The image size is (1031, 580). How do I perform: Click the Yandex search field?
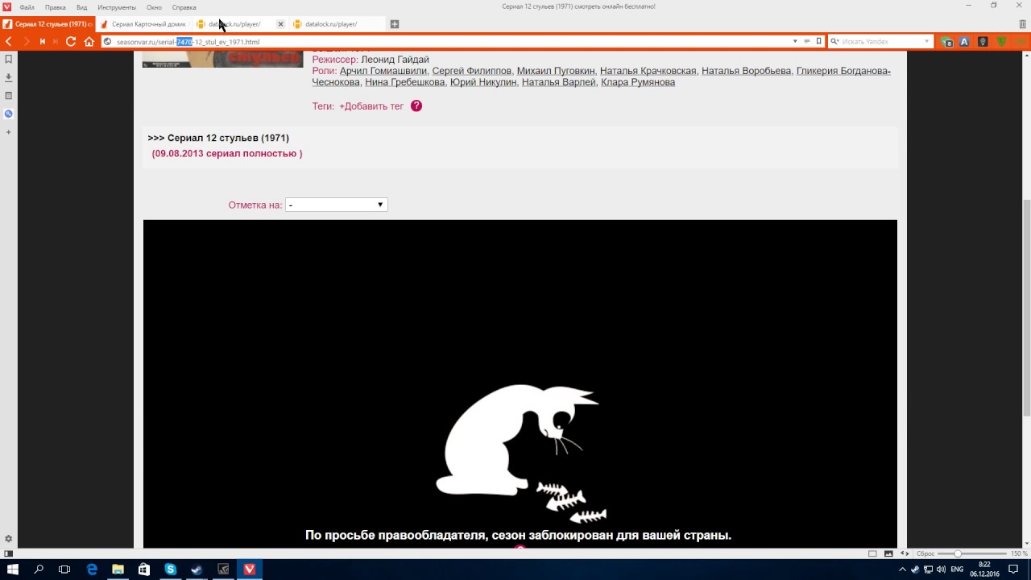pyautogui.click(x=881, y=41)
